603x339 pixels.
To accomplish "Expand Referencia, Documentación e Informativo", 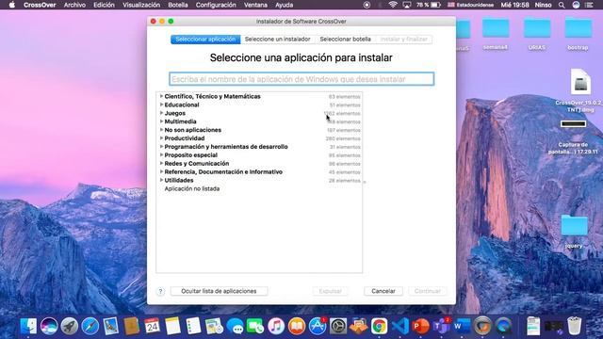I will [161, 171].
